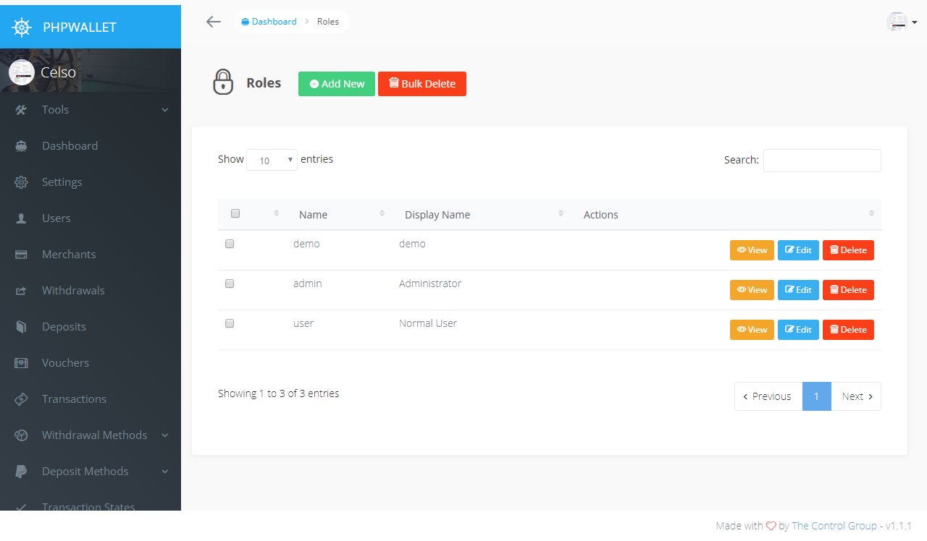The image size is (927, 541).
Task: Click the Dashboard boat icon in sidebar
Action: coord(21,146)
